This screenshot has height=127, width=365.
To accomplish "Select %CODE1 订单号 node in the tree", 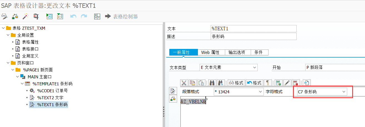I will pos(52,91).
